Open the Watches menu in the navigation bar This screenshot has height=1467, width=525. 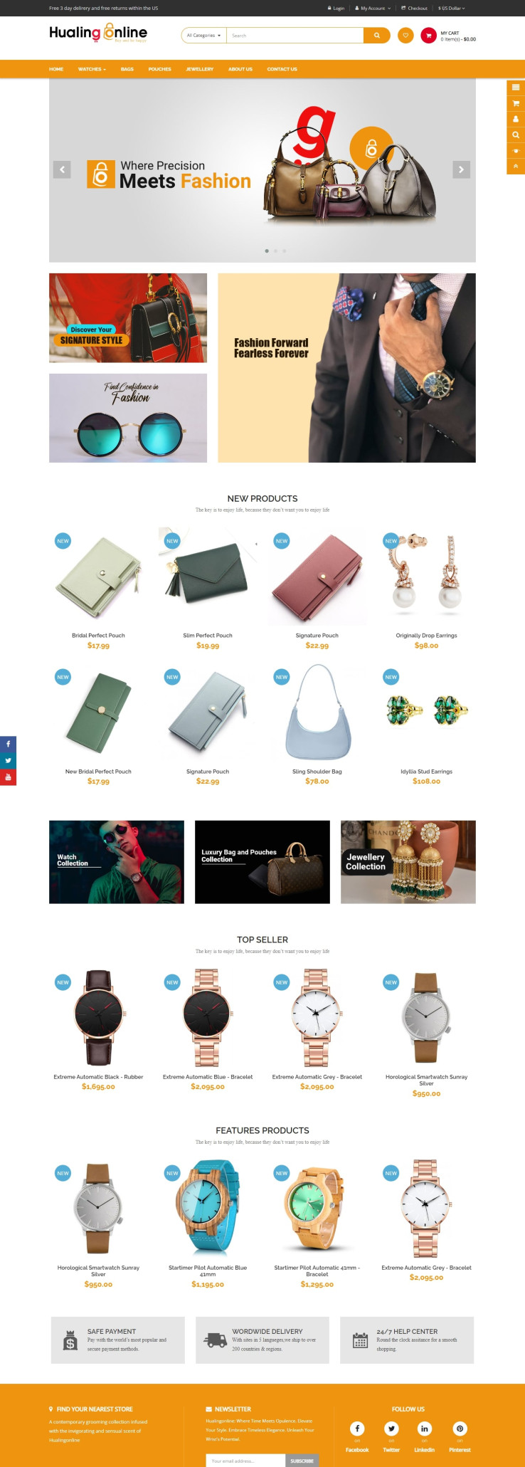[x=92, y=69]
